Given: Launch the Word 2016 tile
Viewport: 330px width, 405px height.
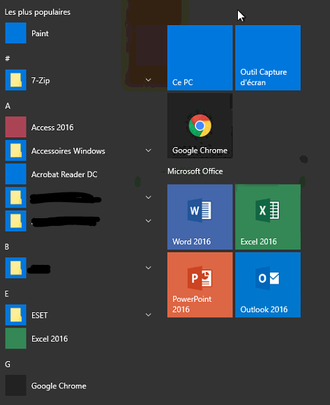Looking at the screenshot, I should coord(200,217).
